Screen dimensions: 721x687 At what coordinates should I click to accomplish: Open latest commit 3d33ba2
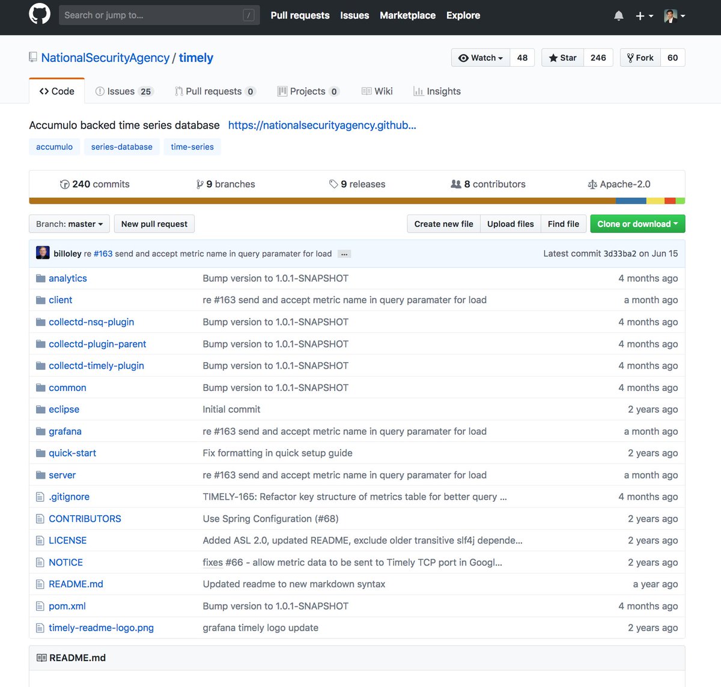click(619, 253)
